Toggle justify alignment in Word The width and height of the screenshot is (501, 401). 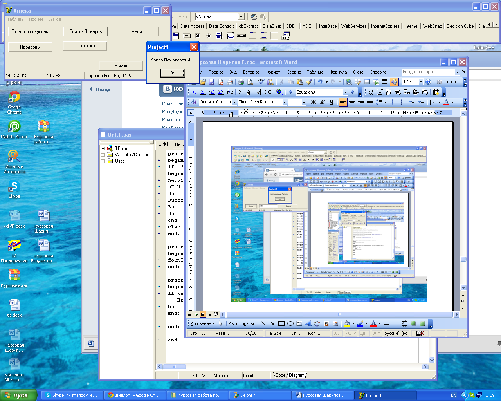click(x=370, y=102)
